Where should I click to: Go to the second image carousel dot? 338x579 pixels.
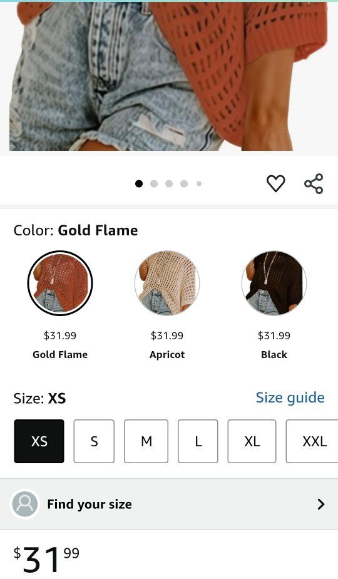click(154, 183)
